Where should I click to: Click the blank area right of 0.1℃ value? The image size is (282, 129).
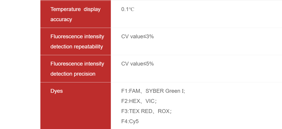coord(207,14)
